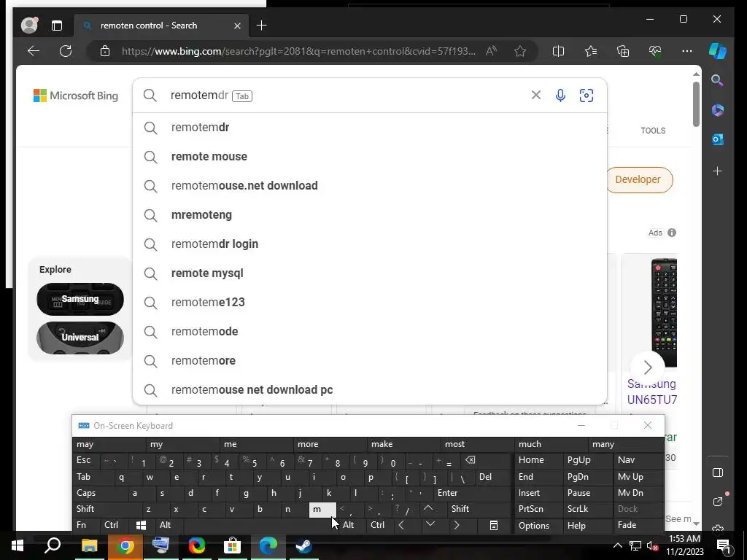
Task: Open split screen icon
Action: [x=558, y=51]
